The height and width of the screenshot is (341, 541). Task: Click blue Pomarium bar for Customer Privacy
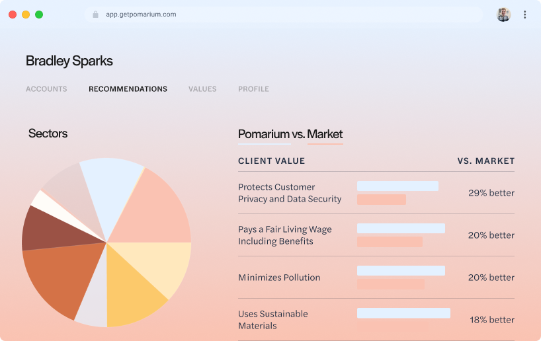(x=398, y=186)
